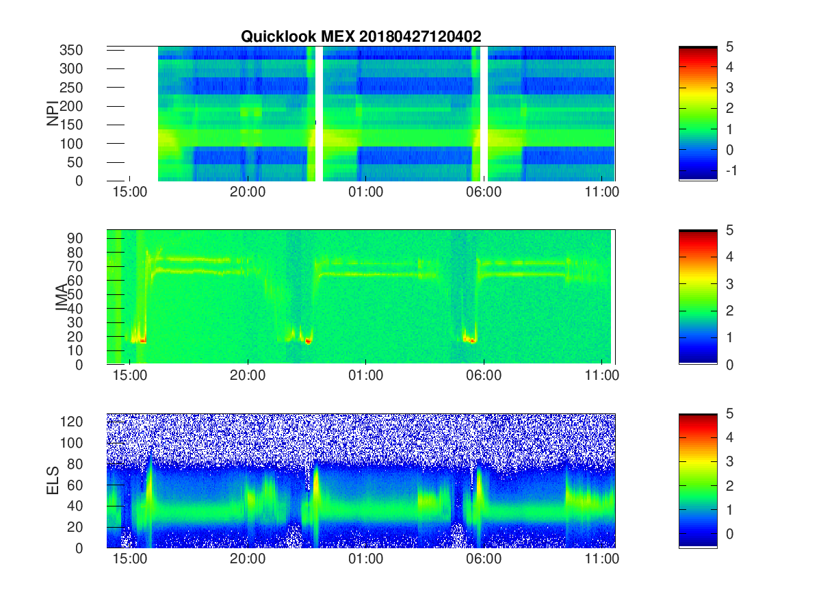Select the NPI spectrogram panel
Image resolution: width=821 pixels, height=616 pixels.
361,114
